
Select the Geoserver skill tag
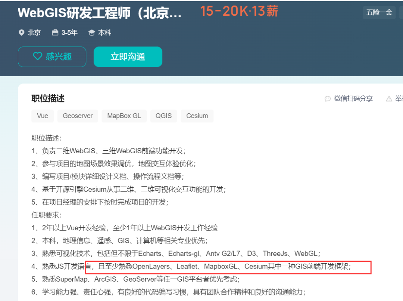tap(78, 116)
